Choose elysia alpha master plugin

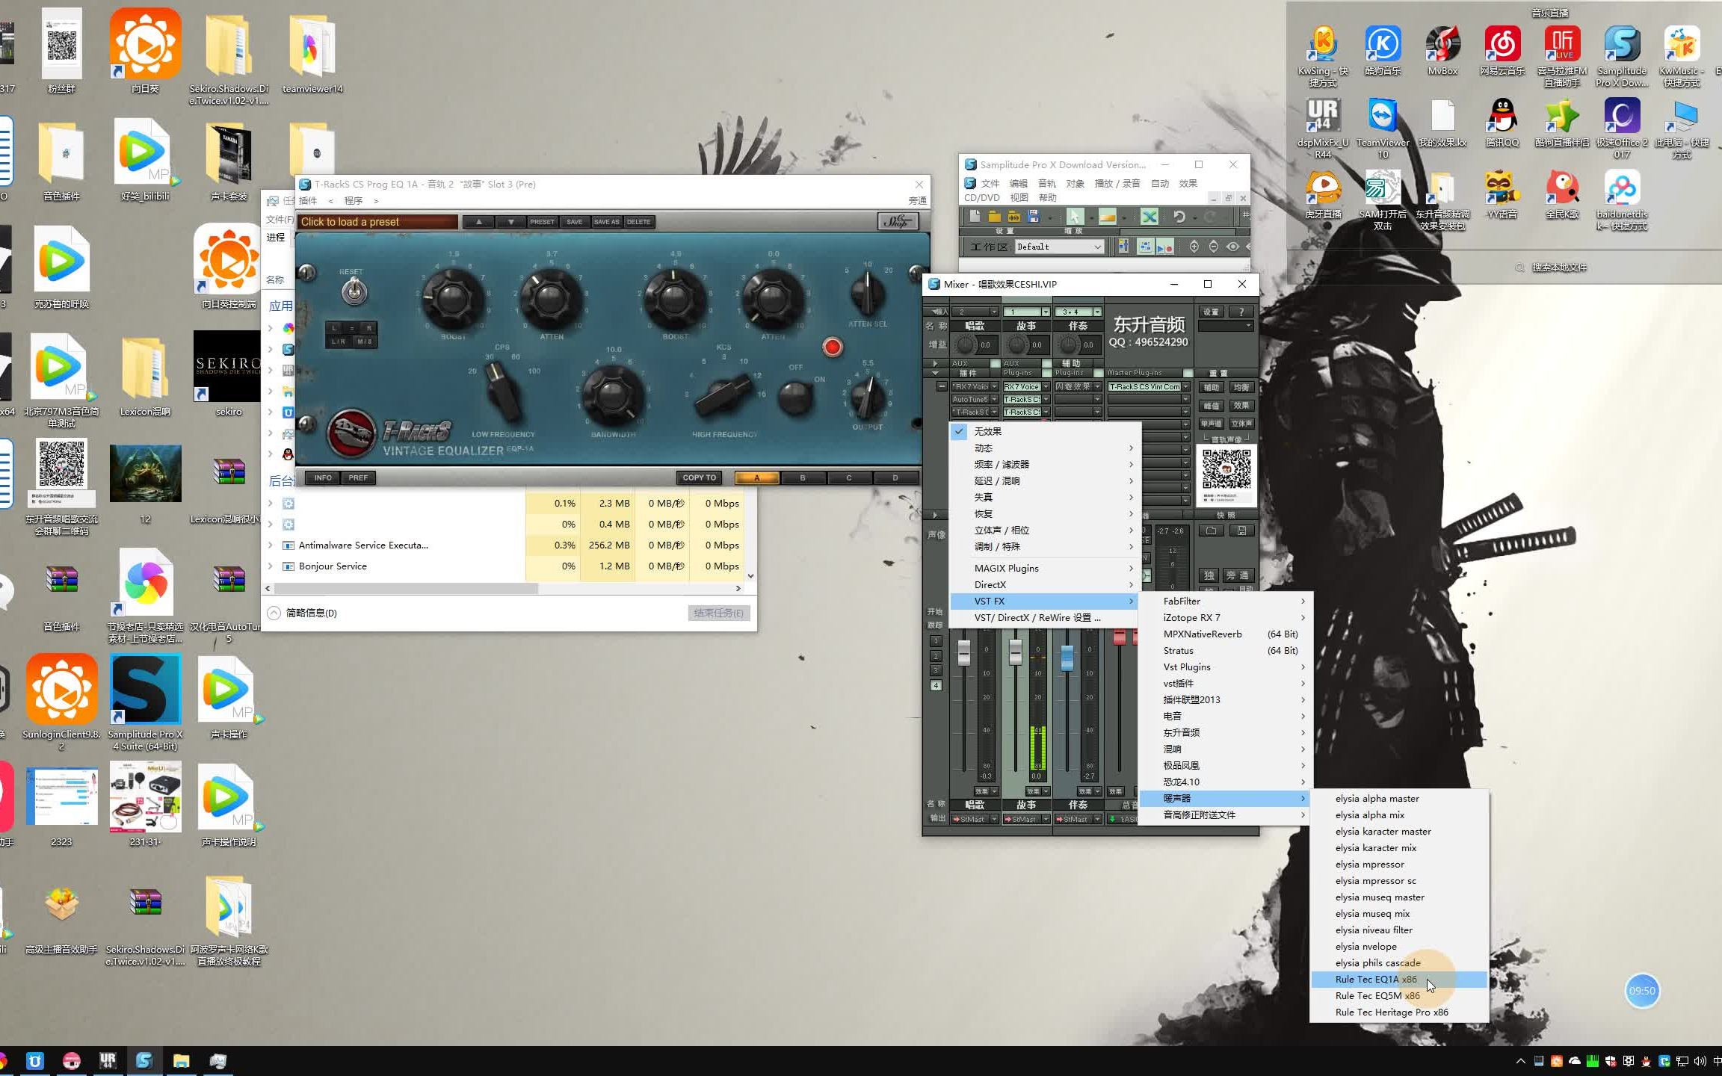click(x=1399, y=798)
